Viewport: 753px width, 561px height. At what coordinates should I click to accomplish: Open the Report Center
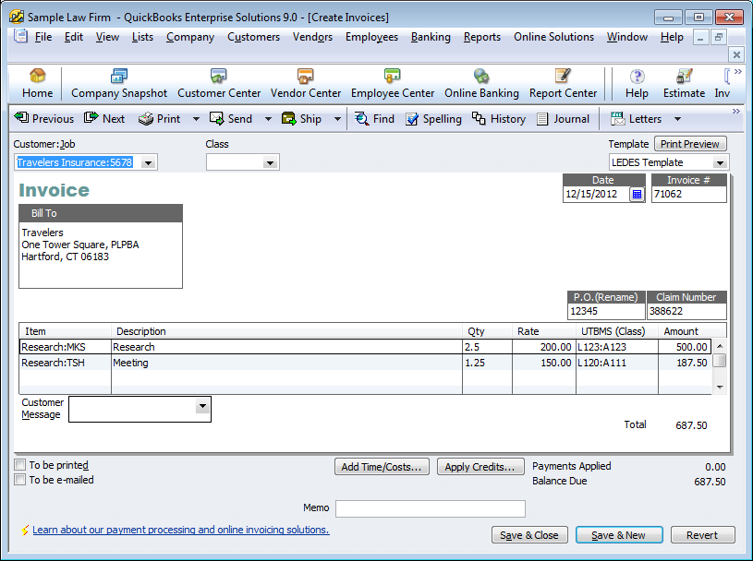(563, 83)
